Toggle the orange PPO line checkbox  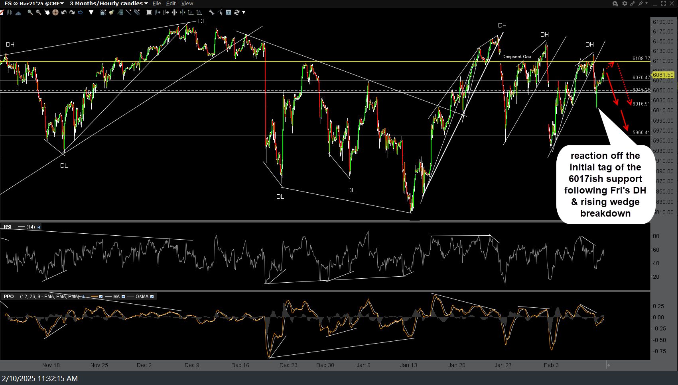pos(101,296)
